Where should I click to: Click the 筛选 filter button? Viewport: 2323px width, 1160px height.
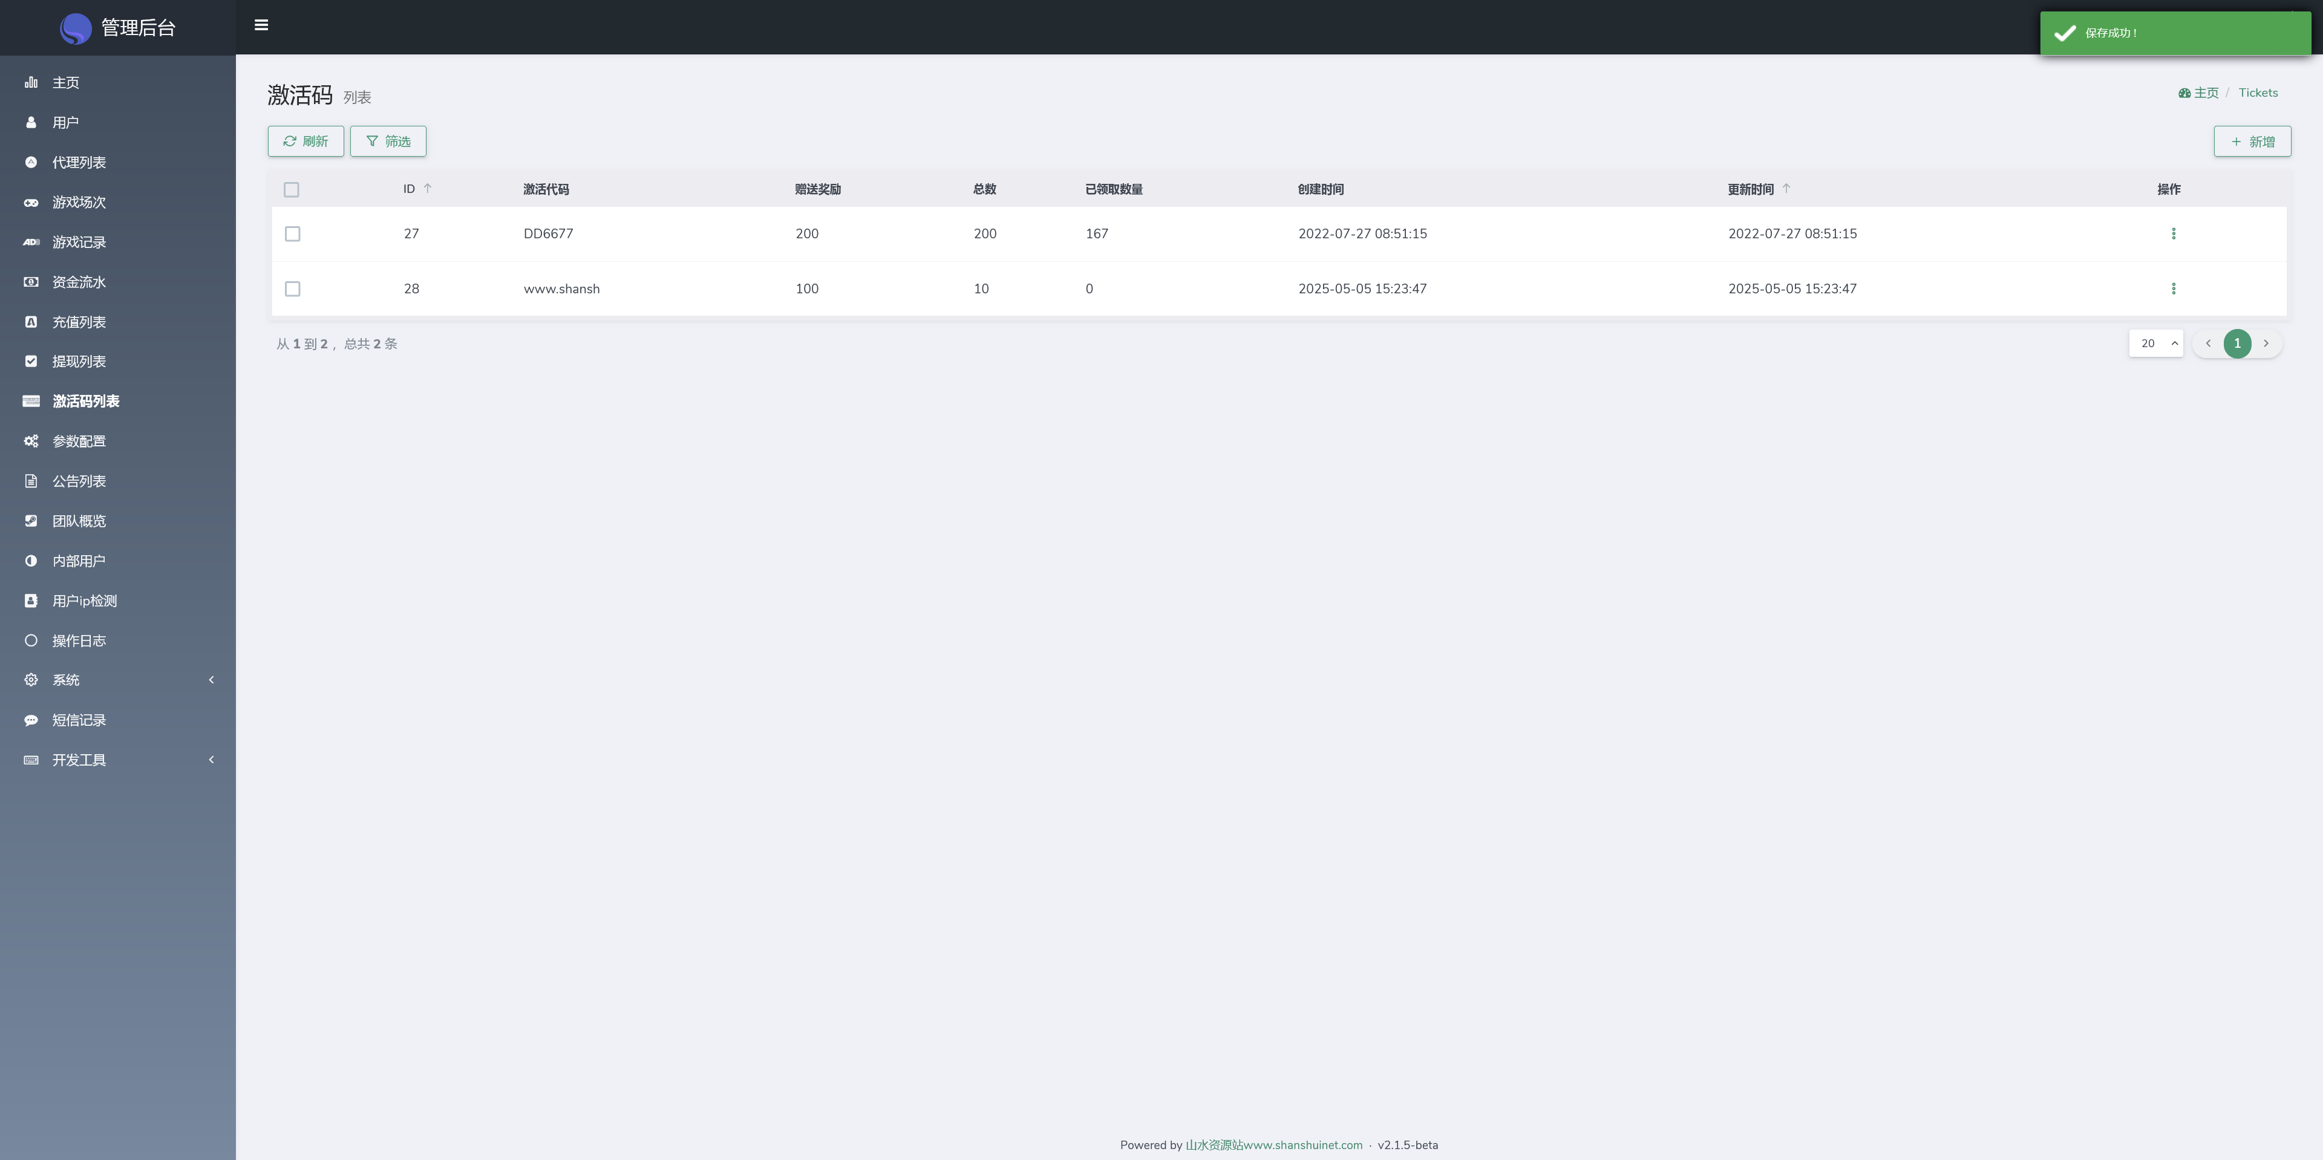[388, 142]
